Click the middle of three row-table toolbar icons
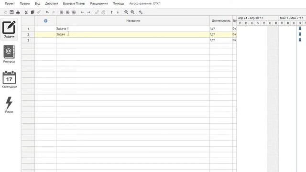 coord(68,12)
